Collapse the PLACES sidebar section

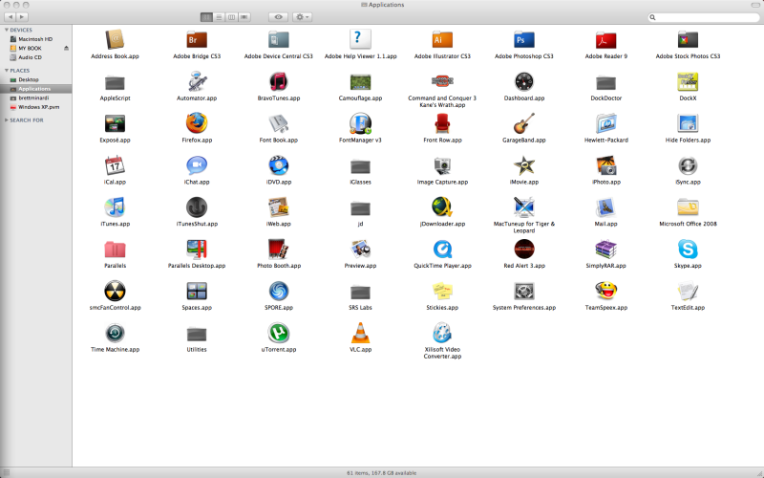7,70
